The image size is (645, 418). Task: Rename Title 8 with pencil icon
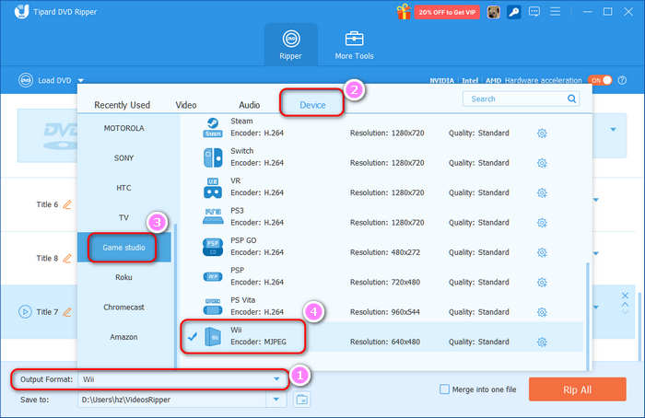(x=67, y=258)
